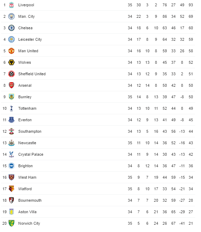This screenshot has height=232, width=201.
Task: Click the Aston Villa club crest
Action: 11,212
